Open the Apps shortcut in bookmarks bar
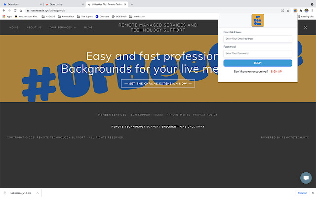316x198 pixels. [7, 16]
